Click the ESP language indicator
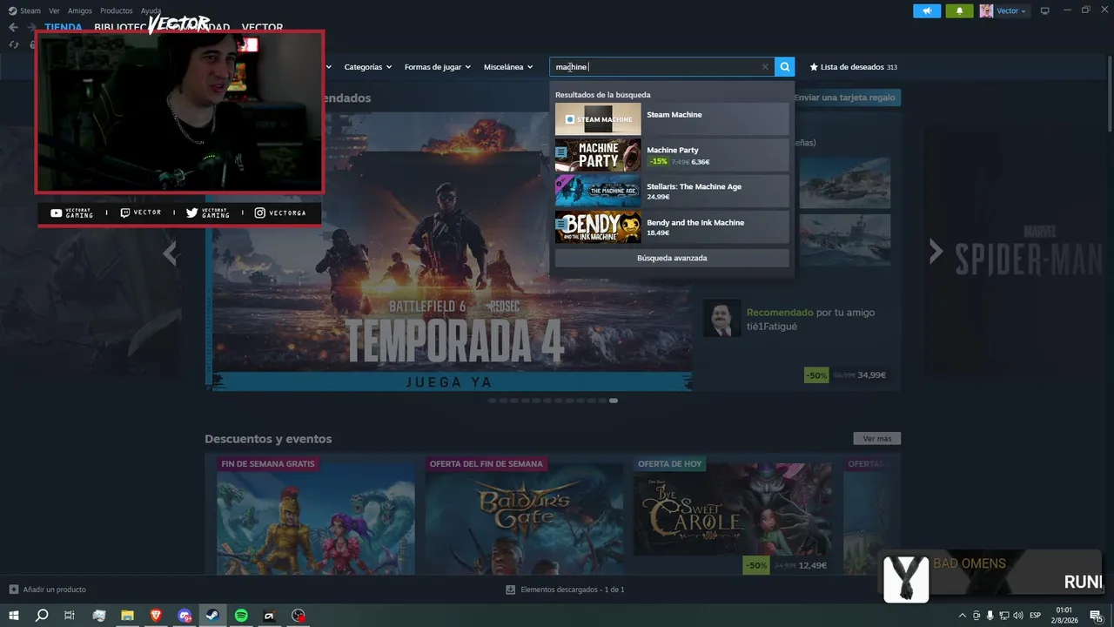The image size is (1114, 627). 1035,616
